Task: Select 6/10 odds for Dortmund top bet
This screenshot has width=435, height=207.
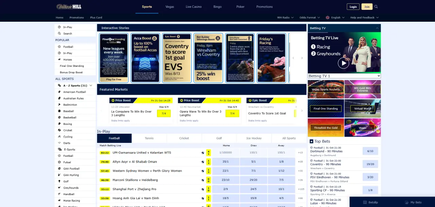Action: (370, 151)
